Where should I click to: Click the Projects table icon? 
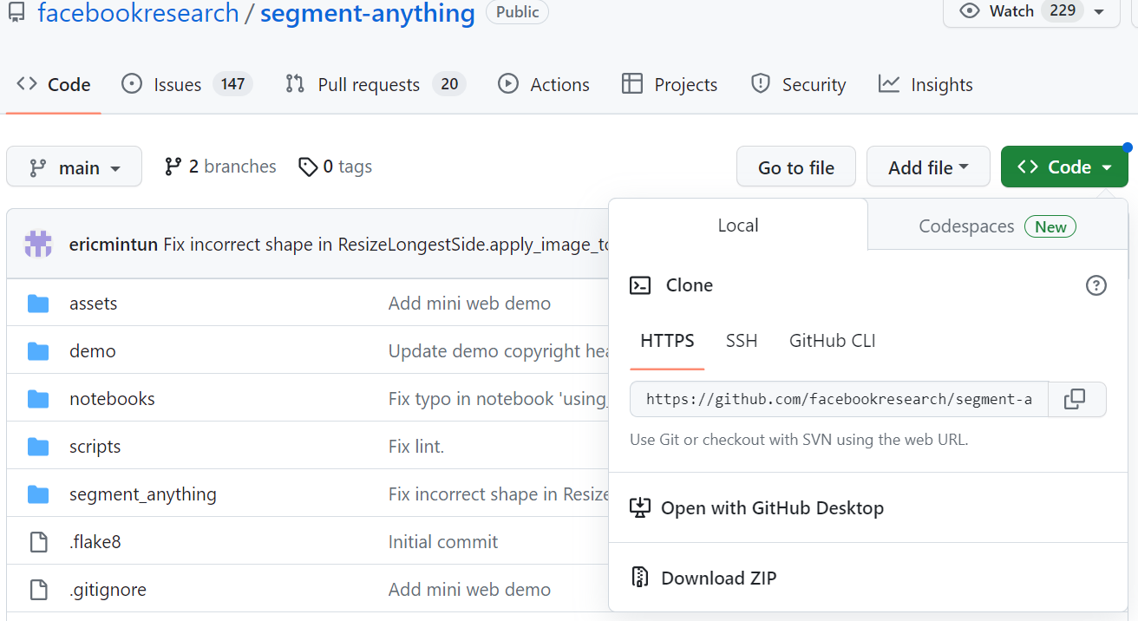pyautogui.click(x=632, y=84)
